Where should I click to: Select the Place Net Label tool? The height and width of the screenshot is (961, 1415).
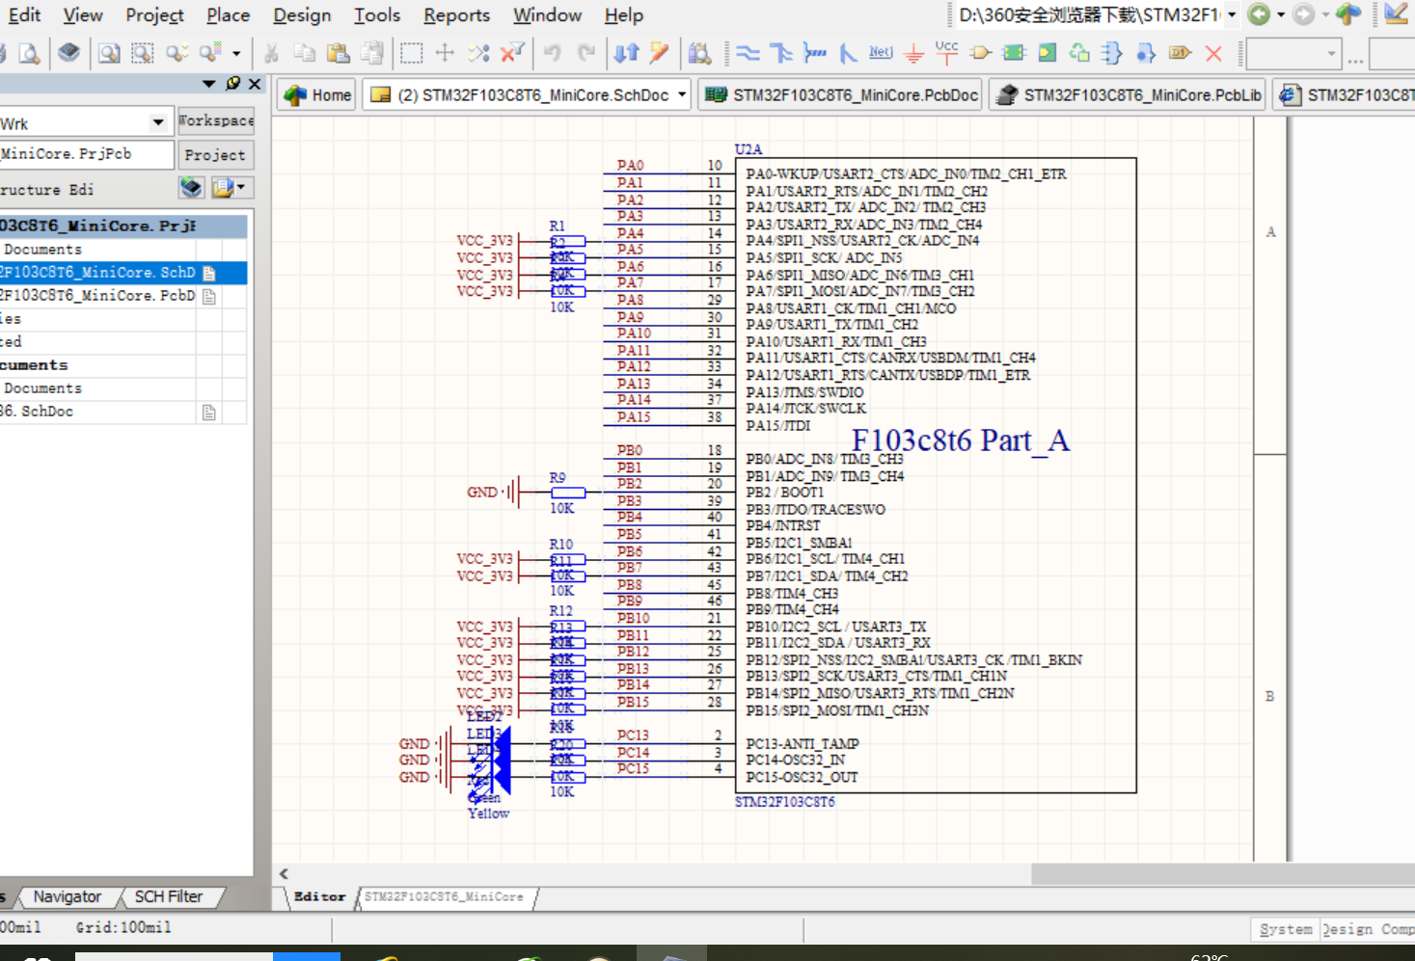pos(881,53)
